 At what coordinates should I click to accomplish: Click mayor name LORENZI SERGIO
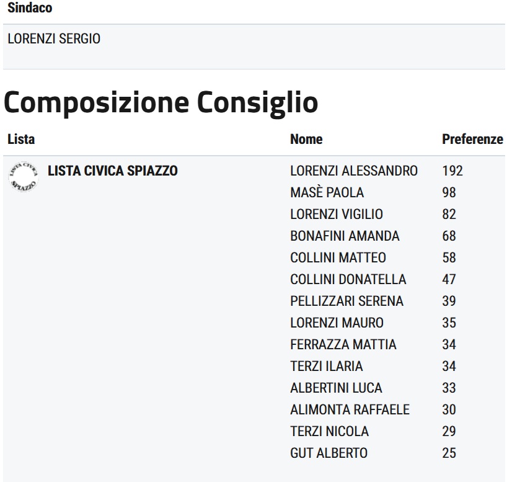point(53,39)
